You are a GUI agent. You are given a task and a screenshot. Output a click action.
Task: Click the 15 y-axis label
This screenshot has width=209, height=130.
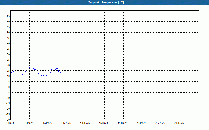point(8,70)
